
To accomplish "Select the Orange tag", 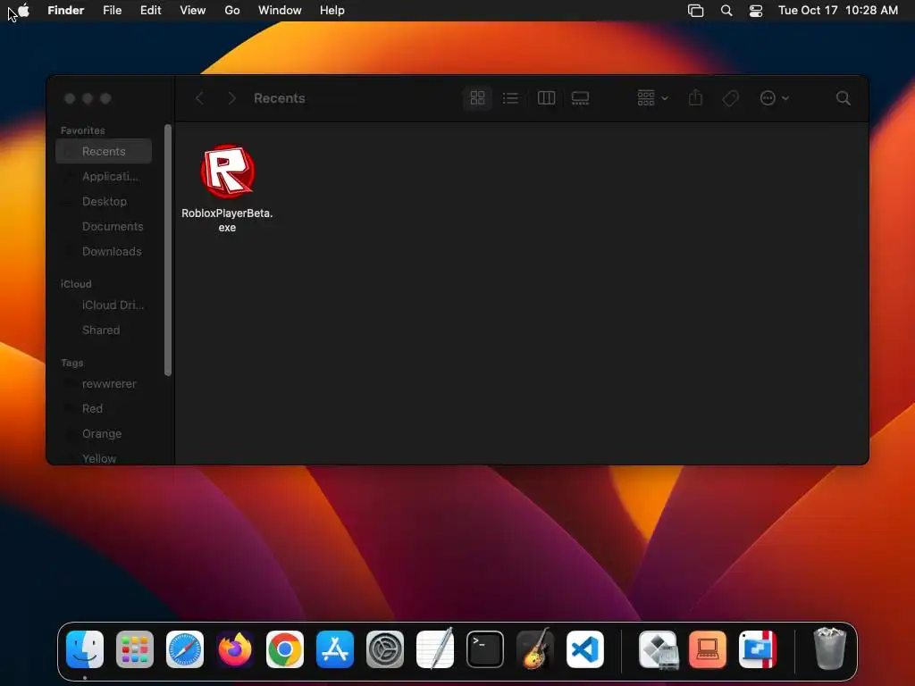I will (104, 434).
